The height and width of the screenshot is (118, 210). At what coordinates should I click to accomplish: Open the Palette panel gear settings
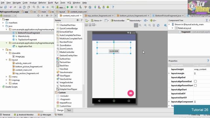[78, 20]
